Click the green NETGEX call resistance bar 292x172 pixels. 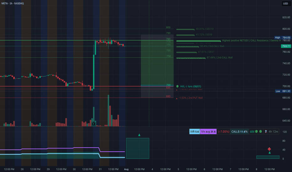click(x=199, y=41)
